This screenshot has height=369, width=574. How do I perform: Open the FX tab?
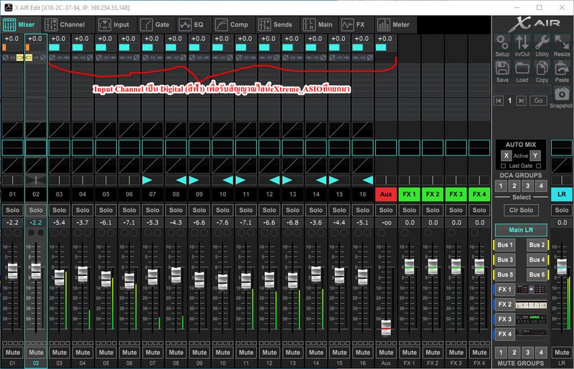pos(353,24)
